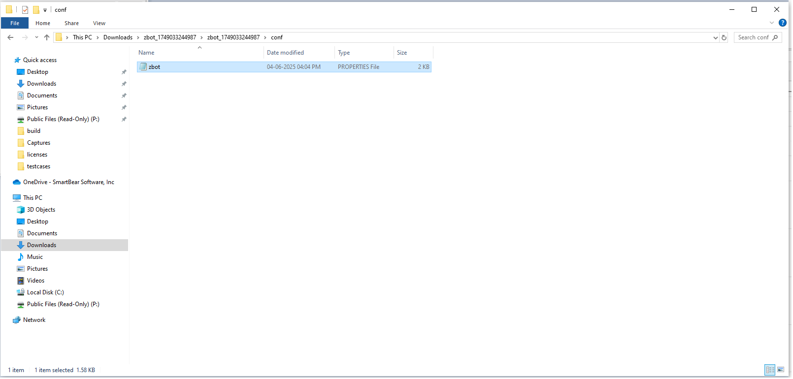Expand the ribbon using the chevron
793x379 pixels.
tap(772, 23)
